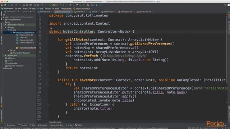The width and height of the screenshot is (230, 129).
Task: Expand the androidTest/java folder
Action: coord(6,25)
